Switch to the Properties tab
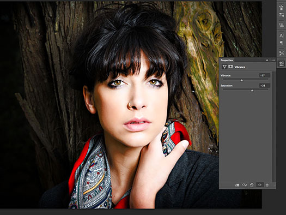Viewport: 286px width, 215px height. coord(227,60)
